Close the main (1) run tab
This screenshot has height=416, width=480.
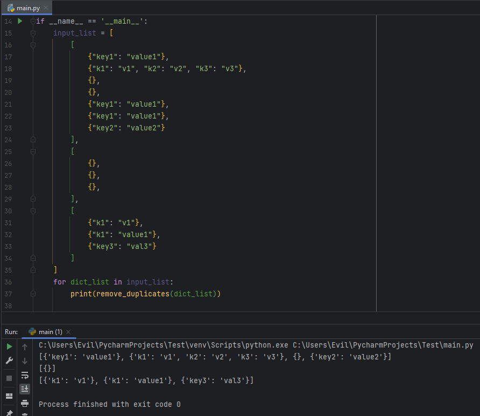click(x=68, y=332)
